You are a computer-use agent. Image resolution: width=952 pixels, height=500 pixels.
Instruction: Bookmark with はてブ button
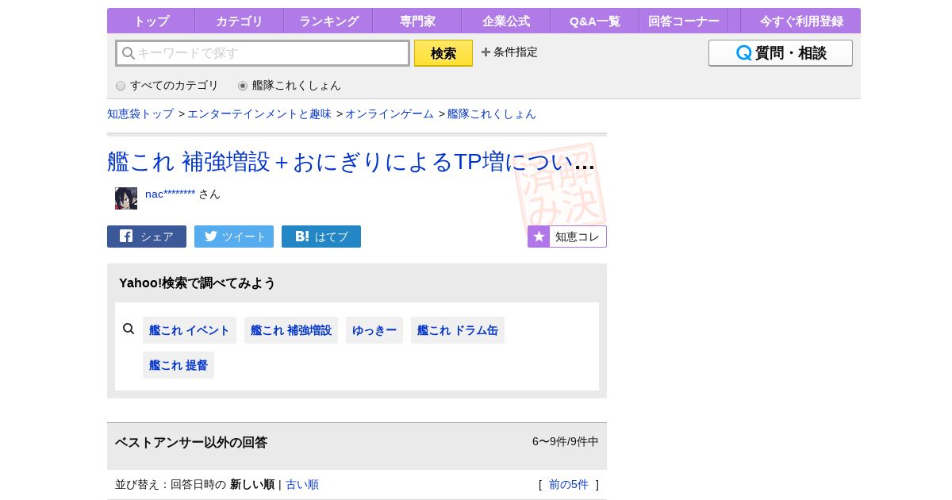pyautogui.click(x=321, y=237)
